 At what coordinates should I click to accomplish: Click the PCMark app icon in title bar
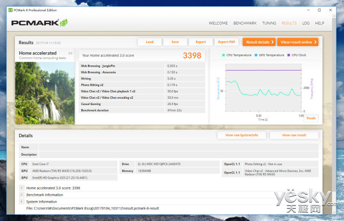tap(10, 10)
